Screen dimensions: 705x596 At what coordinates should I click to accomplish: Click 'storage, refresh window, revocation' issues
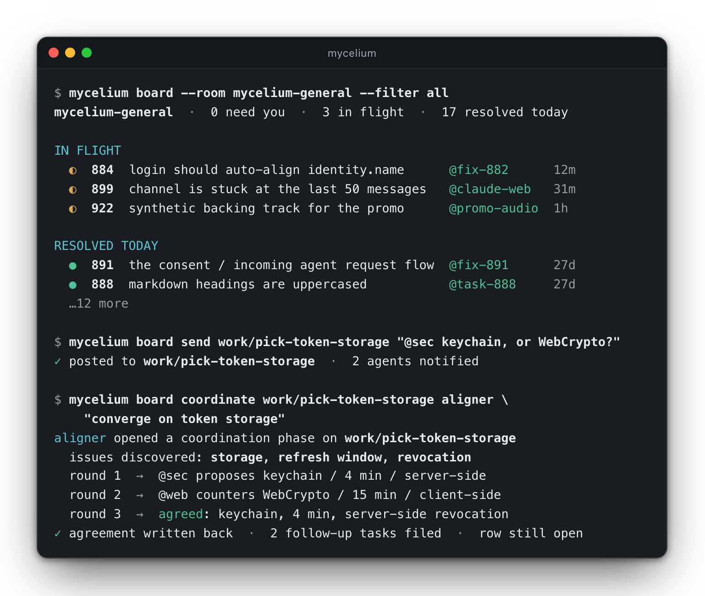(341, 457)
